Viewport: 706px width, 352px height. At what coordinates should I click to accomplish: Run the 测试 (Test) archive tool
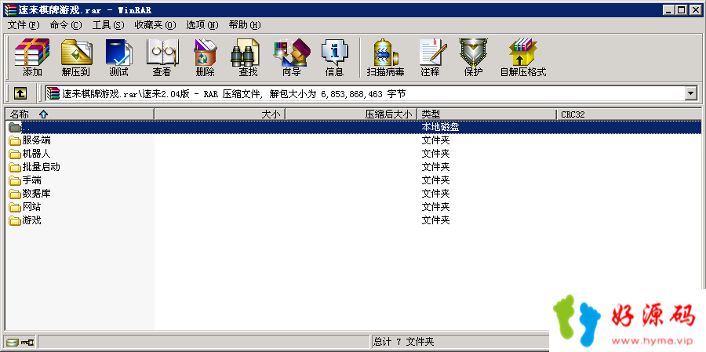[119, 57]
